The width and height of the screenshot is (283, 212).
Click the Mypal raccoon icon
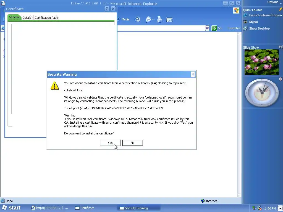[245, 22]
